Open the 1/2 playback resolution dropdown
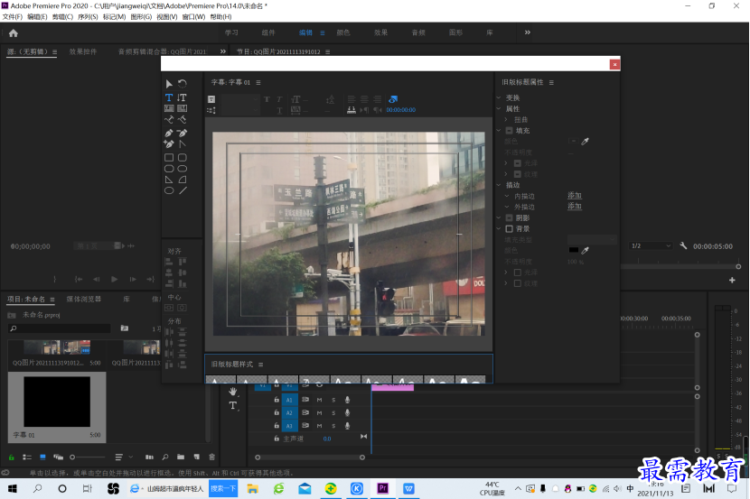The image size is (750, 499). pyautogui.click(x=651, y=246)
